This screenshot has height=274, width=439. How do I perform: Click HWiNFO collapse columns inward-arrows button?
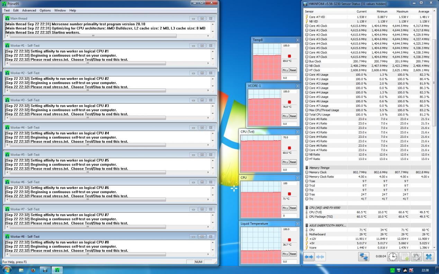[x=320, y=257]
